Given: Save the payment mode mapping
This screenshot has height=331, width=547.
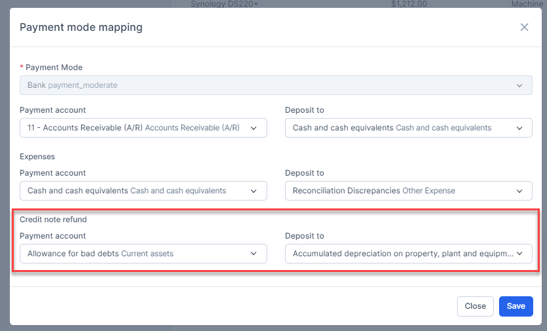Looking at the screenshot, I should (x=515, y=306).
